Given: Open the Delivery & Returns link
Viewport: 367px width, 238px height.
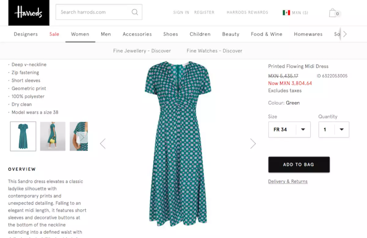Looking at the screenshot, I should (x=288, y=181).
